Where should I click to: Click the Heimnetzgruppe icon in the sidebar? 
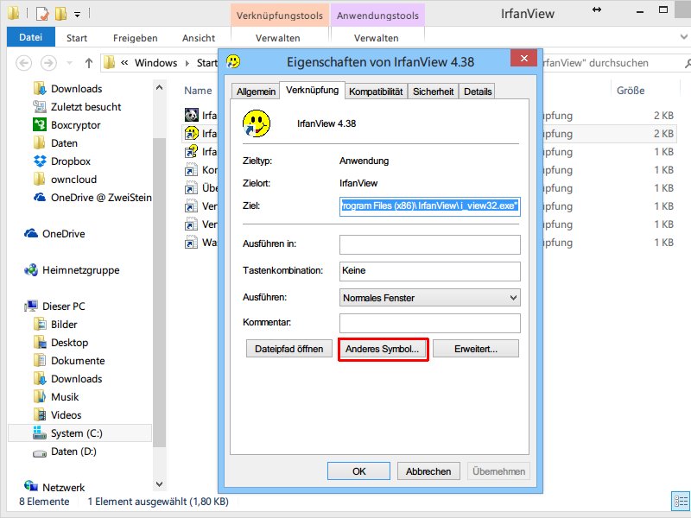tap(31, 270)
